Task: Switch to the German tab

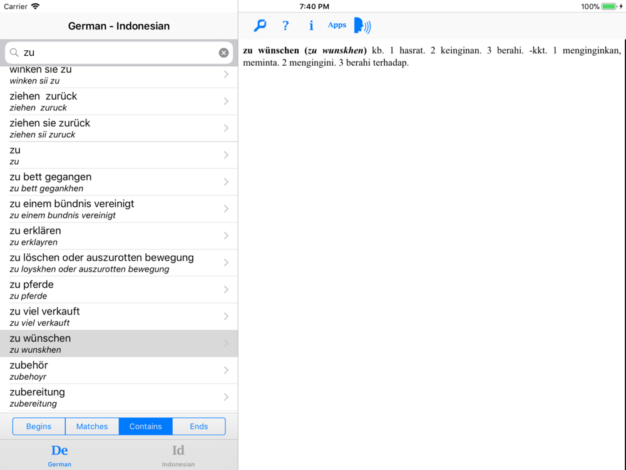Action: (59, 455)
